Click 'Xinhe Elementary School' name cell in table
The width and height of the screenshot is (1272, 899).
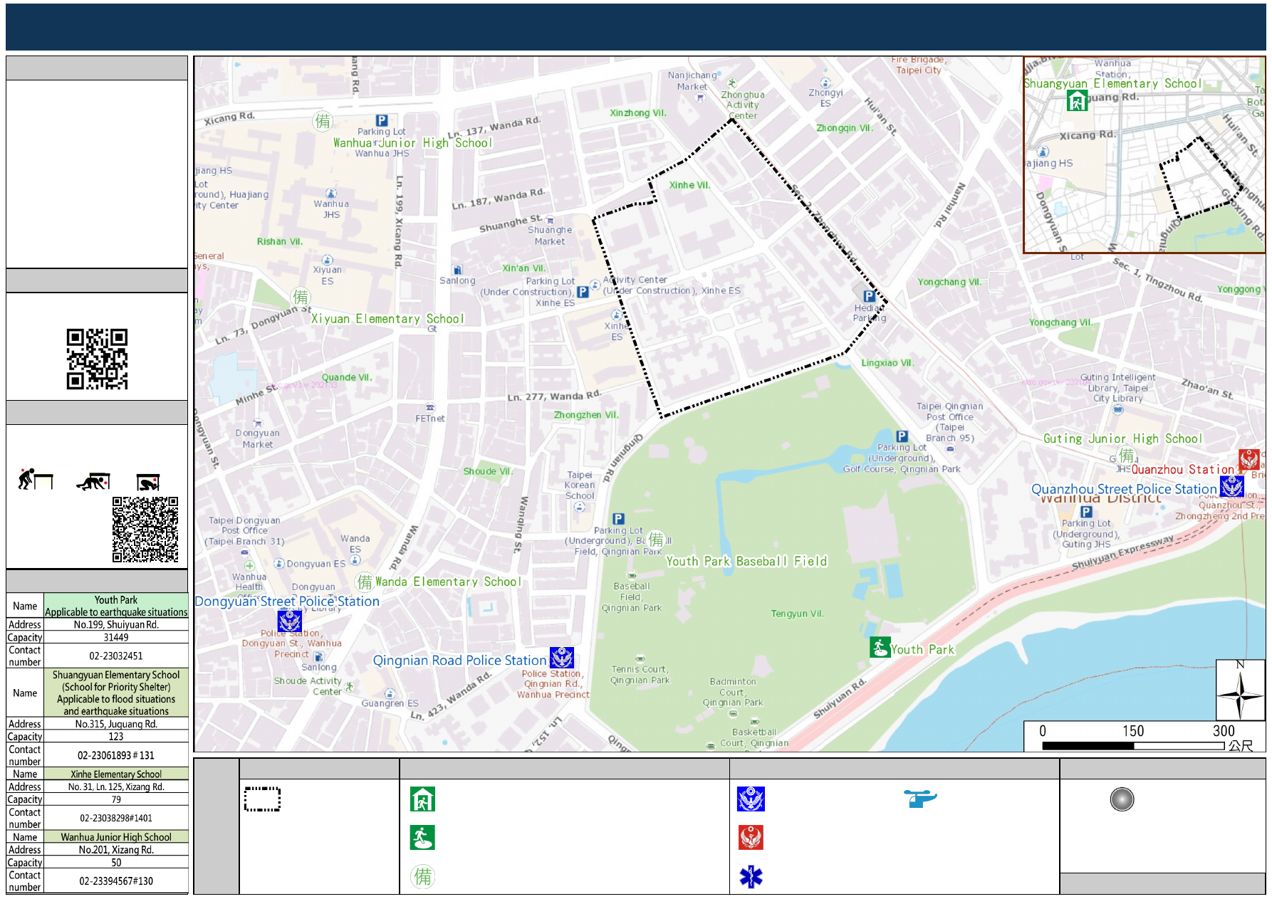[116, 774]
